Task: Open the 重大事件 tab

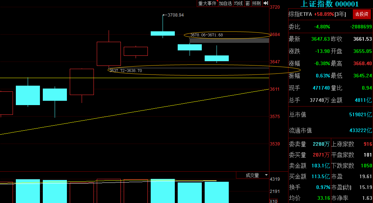Action: point(208,3)
